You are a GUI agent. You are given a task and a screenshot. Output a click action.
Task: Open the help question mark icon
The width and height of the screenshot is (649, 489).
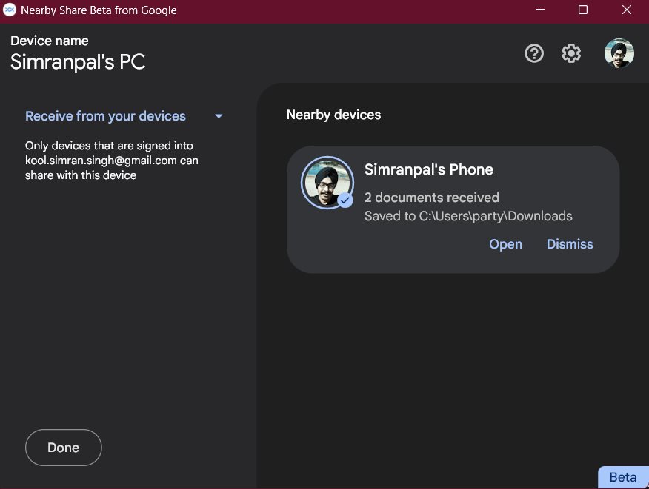534,53
